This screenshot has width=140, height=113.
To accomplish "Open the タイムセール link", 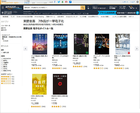I will point(55,14).
